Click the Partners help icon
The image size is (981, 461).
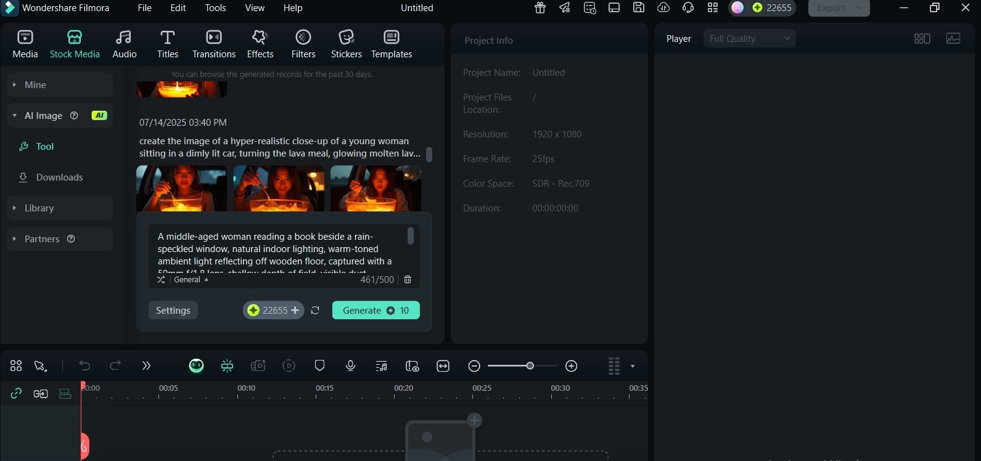[71, 239]
